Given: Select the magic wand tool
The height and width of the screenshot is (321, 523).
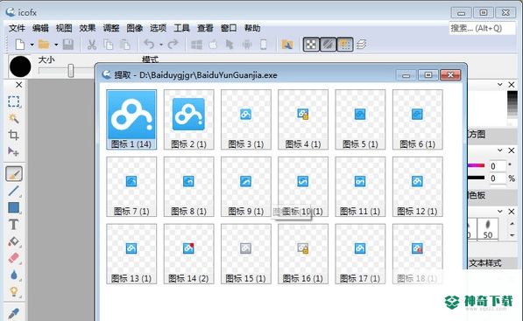Looking at the screenshot, I should 14,118.
